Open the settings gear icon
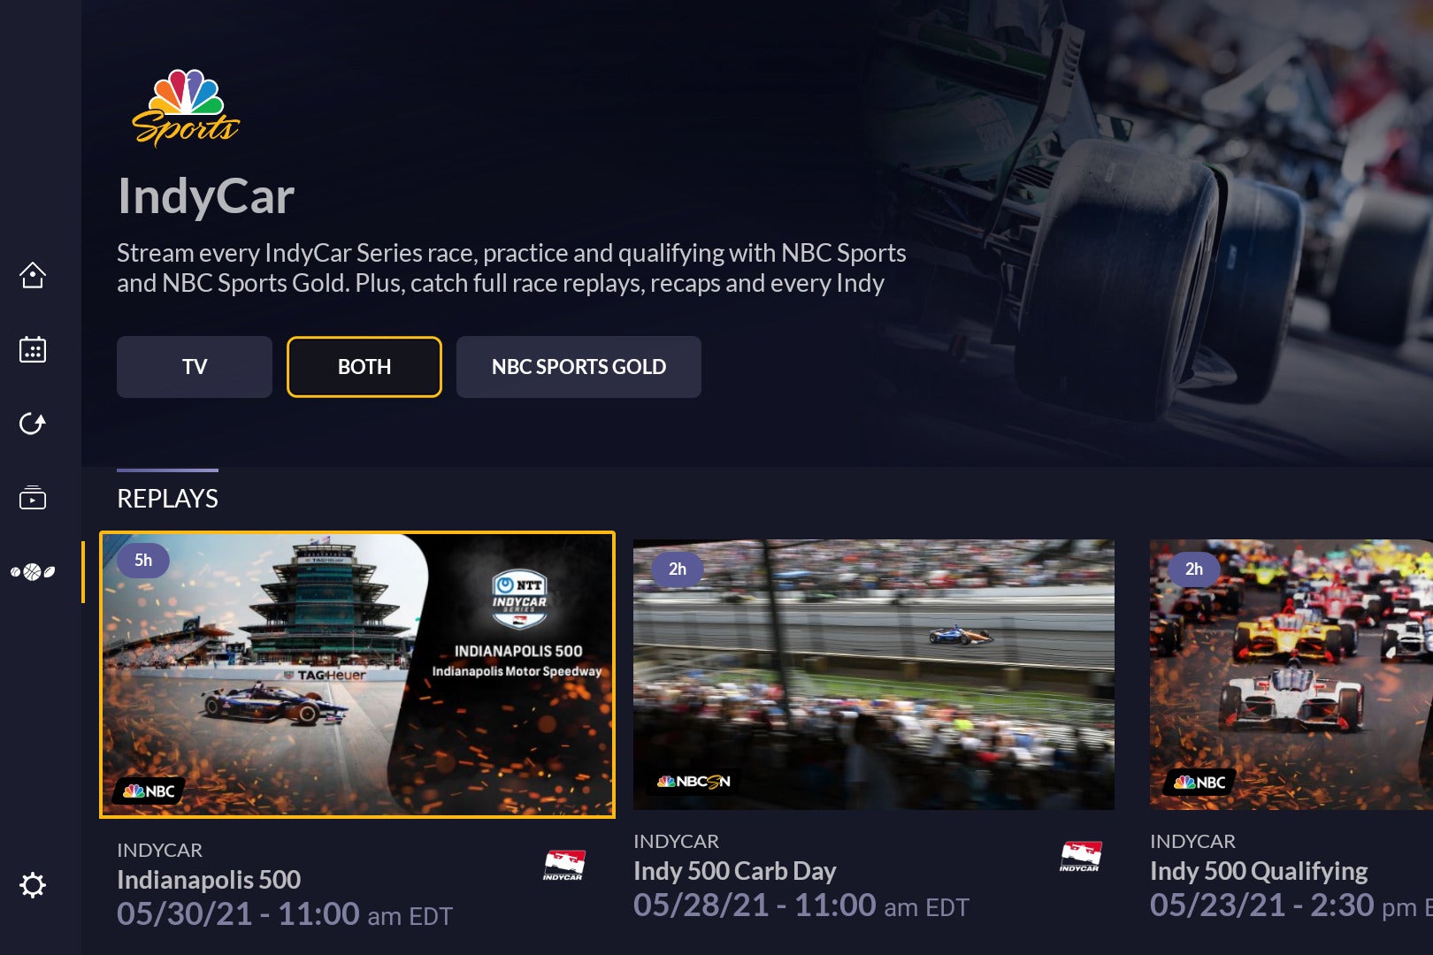The width and height of the screenshot is (1433, 955). (x=33, y=885)
